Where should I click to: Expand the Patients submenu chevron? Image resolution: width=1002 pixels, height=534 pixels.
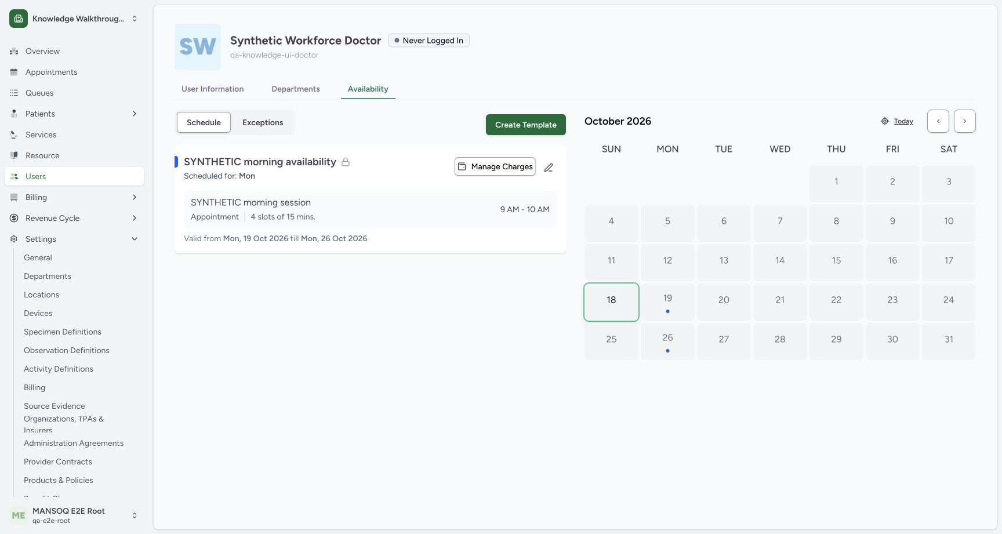(135, 114)
